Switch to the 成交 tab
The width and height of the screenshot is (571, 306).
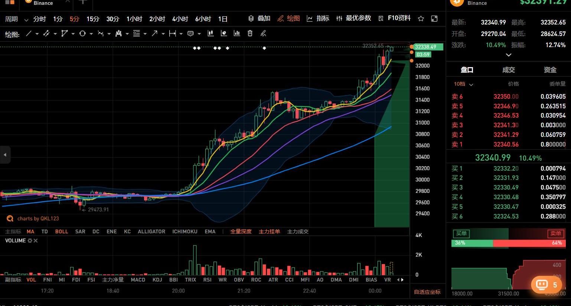coord(508,70)
